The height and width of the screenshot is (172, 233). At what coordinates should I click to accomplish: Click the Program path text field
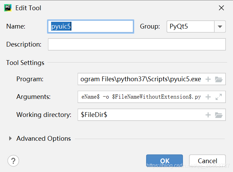(x=140, y=79)
